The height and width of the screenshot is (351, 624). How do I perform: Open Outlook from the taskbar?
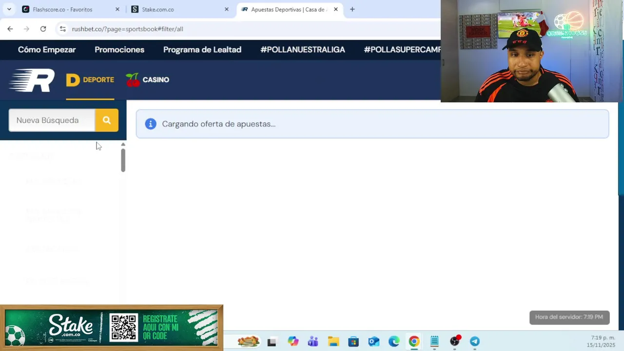point(374,342)
